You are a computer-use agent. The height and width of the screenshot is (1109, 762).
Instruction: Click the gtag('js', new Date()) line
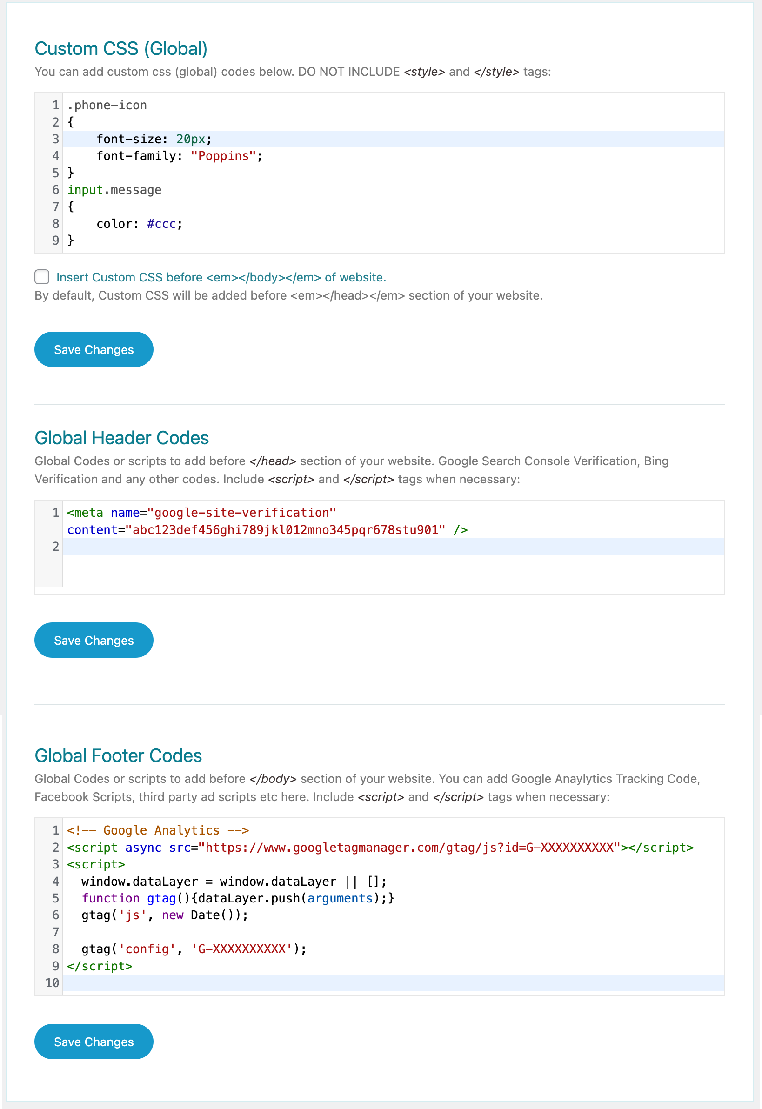165,915
